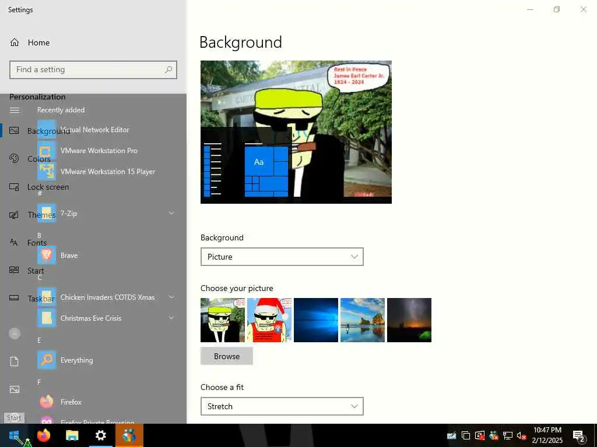Go to the Start page in Settings sidebar
Viewport: 597px width, 447px height.
36,271
